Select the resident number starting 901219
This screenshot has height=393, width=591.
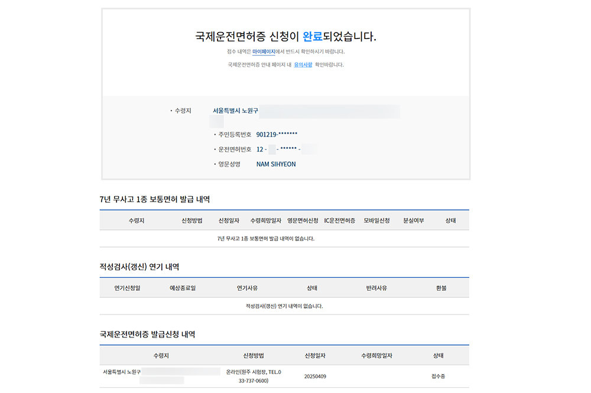click(x=277, y=135)
